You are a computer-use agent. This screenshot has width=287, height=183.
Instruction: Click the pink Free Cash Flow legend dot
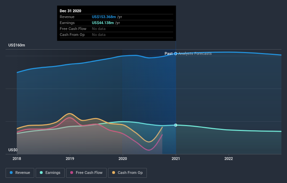click(72, 173)
